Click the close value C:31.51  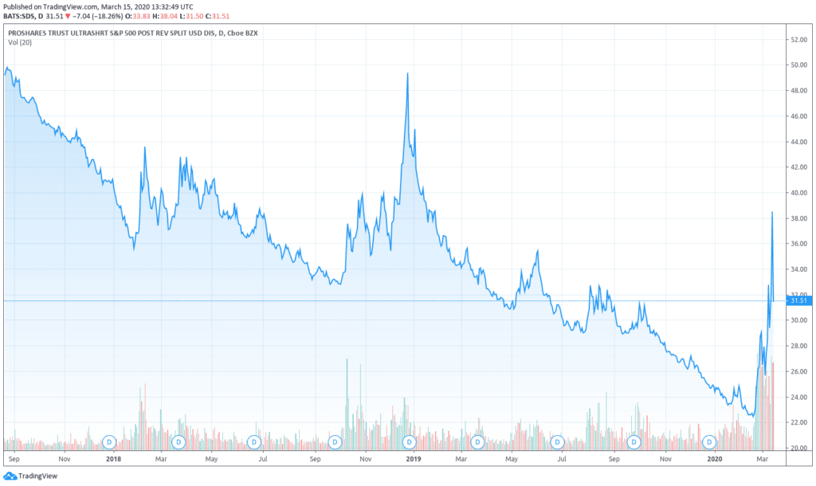218,16
